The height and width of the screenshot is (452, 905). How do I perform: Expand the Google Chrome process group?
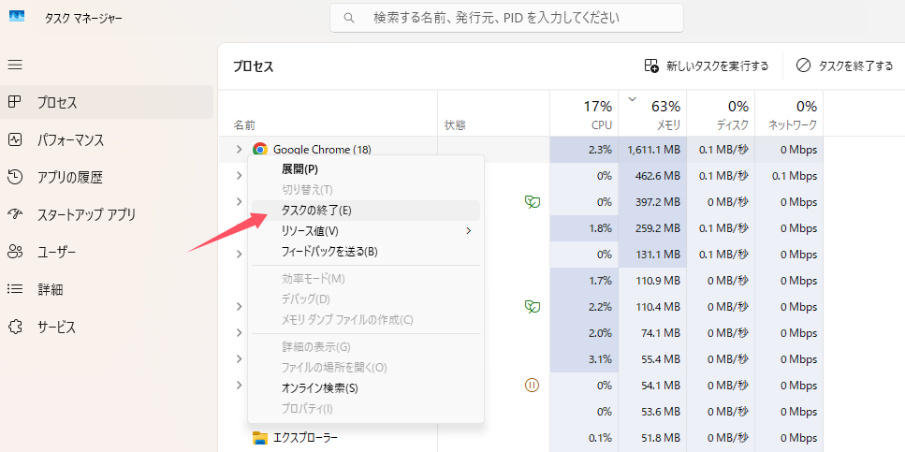point(240,150)
